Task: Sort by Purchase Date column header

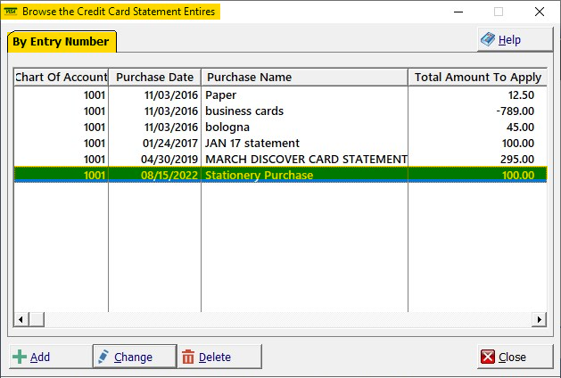Action: point(154,77)
